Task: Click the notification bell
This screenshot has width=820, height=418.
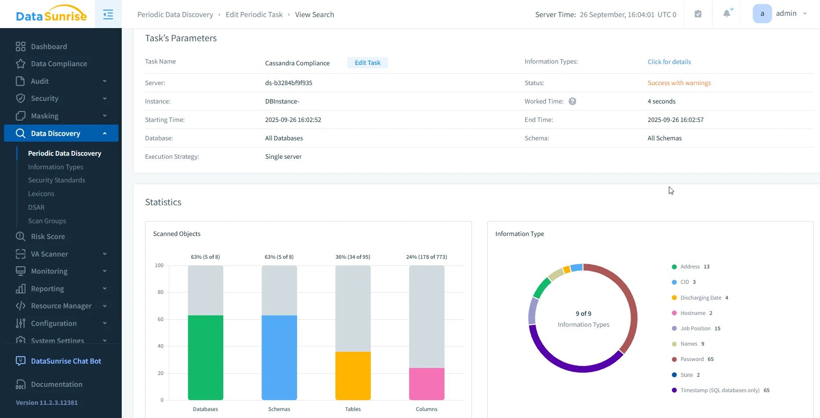Action: tap(726, 14)
